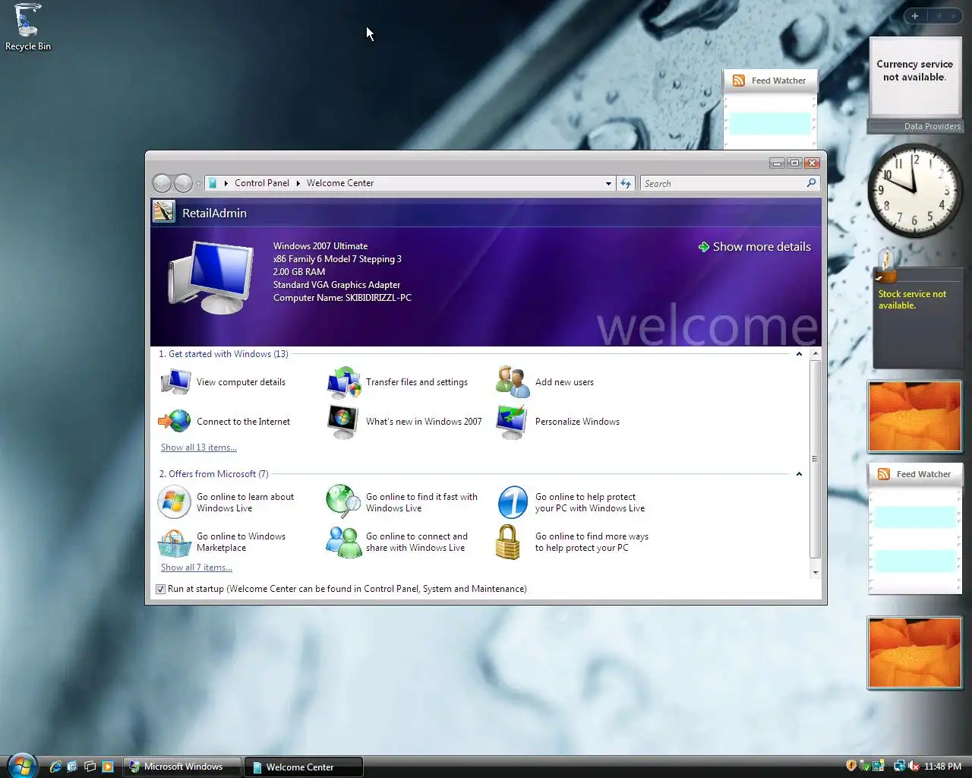972x778 pixels.
Task: Open the View computer details item
Action: click(x=223, y=382)
